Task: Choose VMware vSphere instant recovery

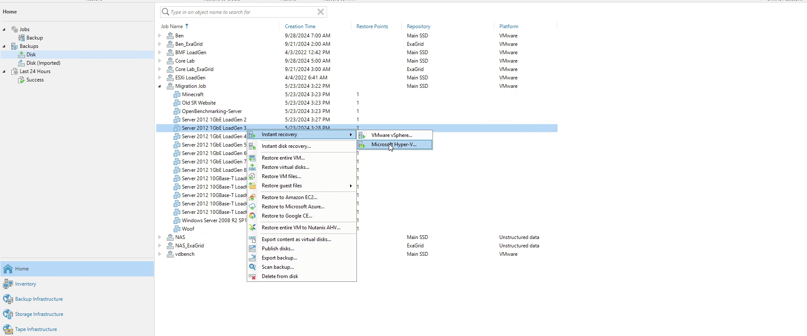Action: point(395,135)
